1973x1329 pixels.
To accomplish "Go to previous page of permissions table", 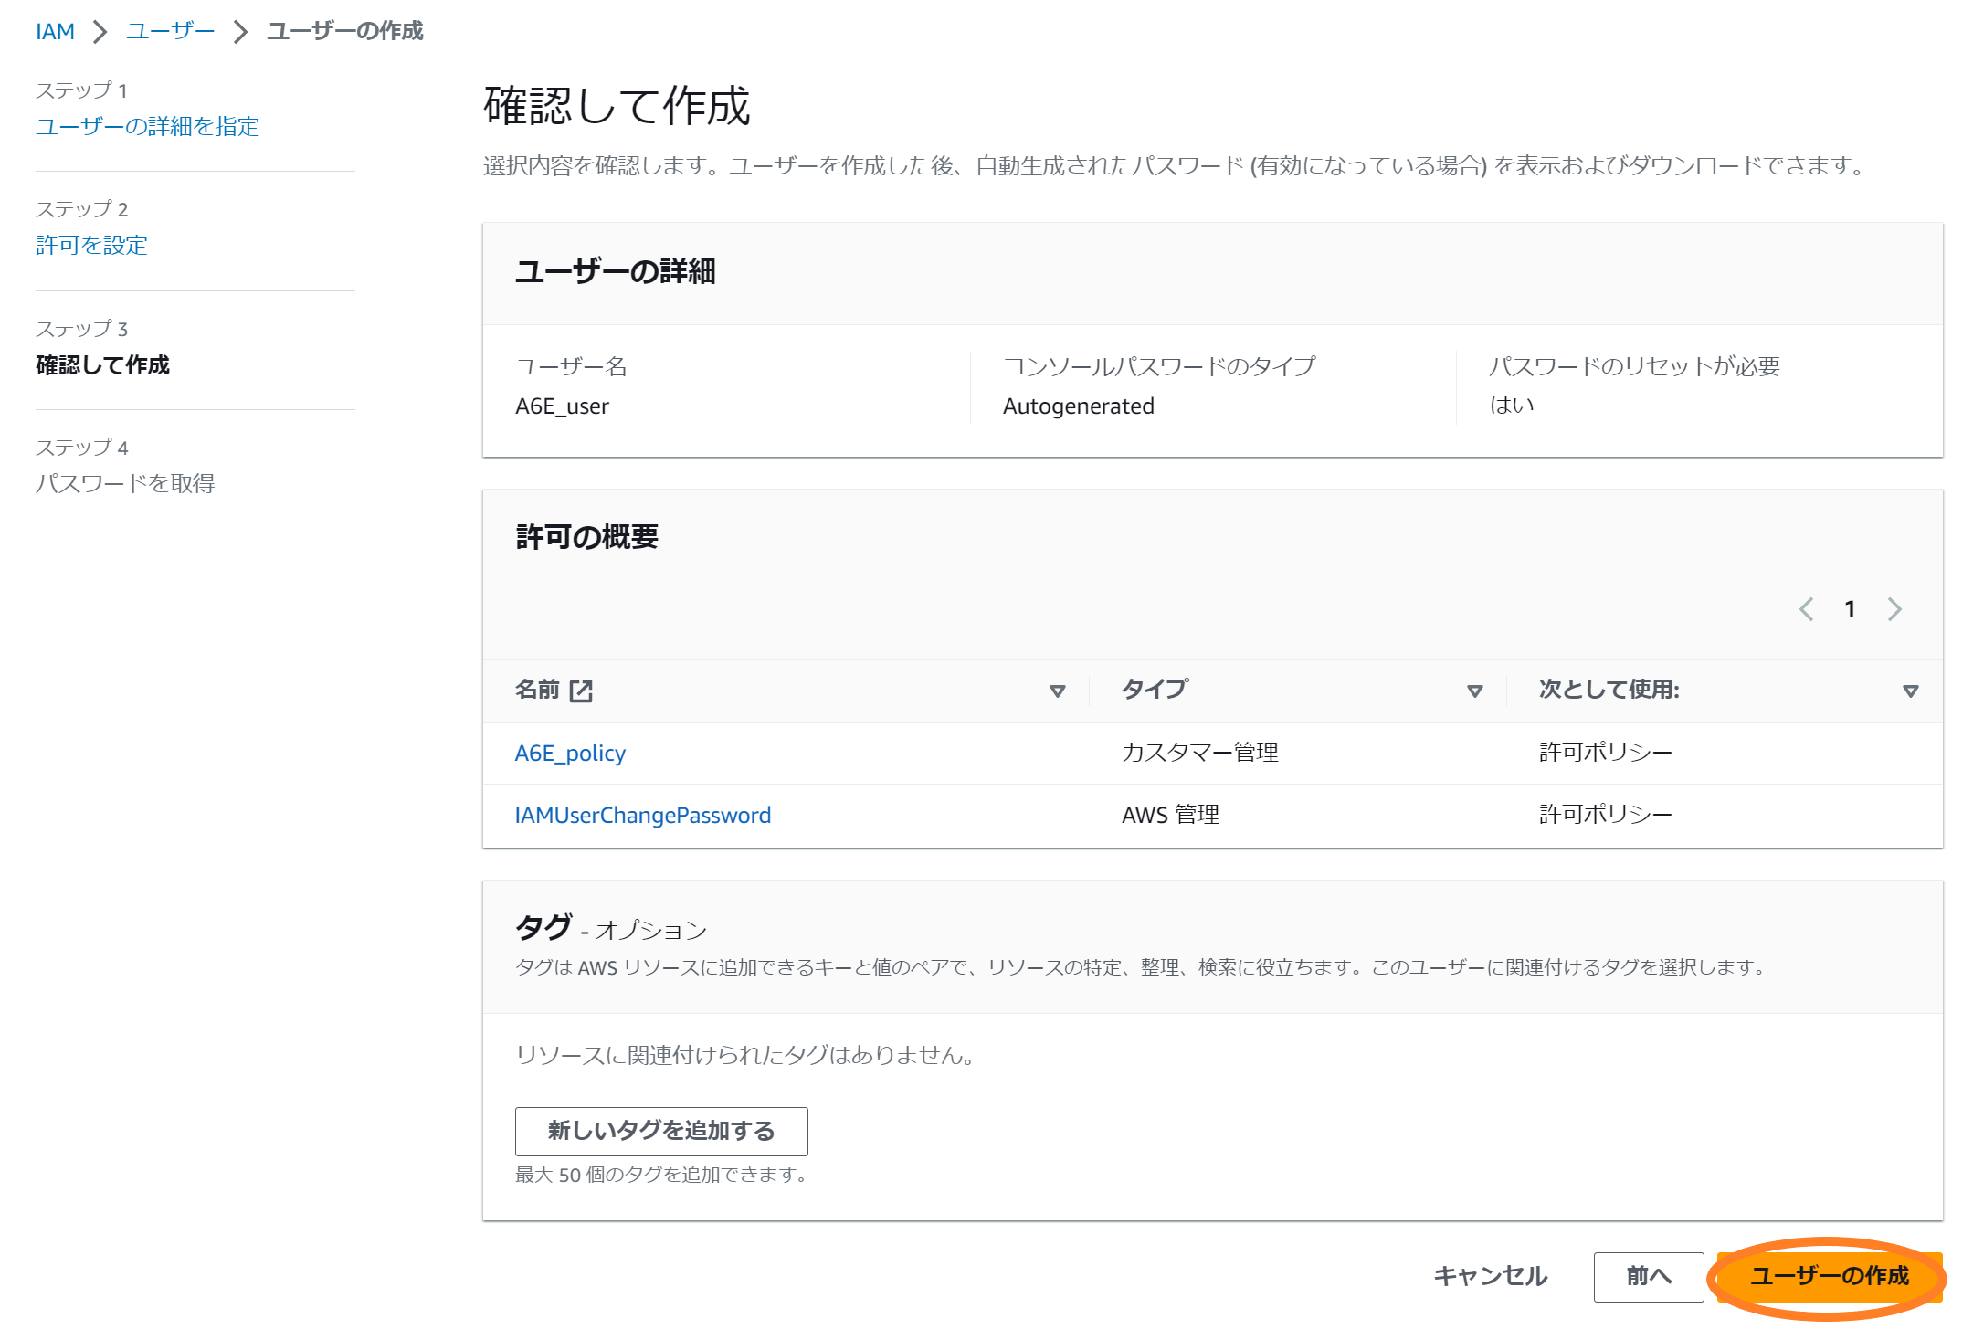I will 1806,609.
